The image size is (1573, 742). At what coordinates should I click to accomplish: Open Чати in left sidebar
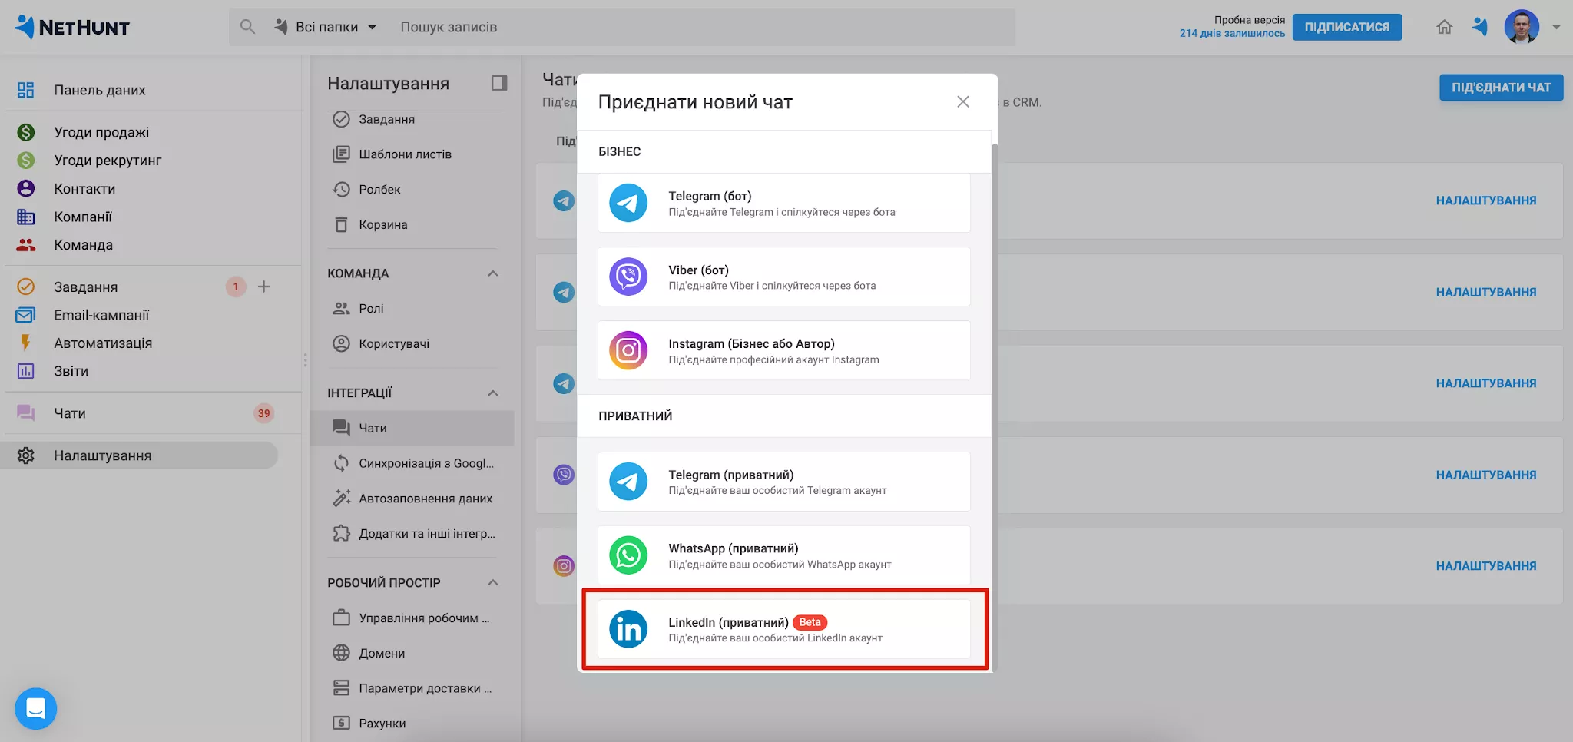point(69,413)
